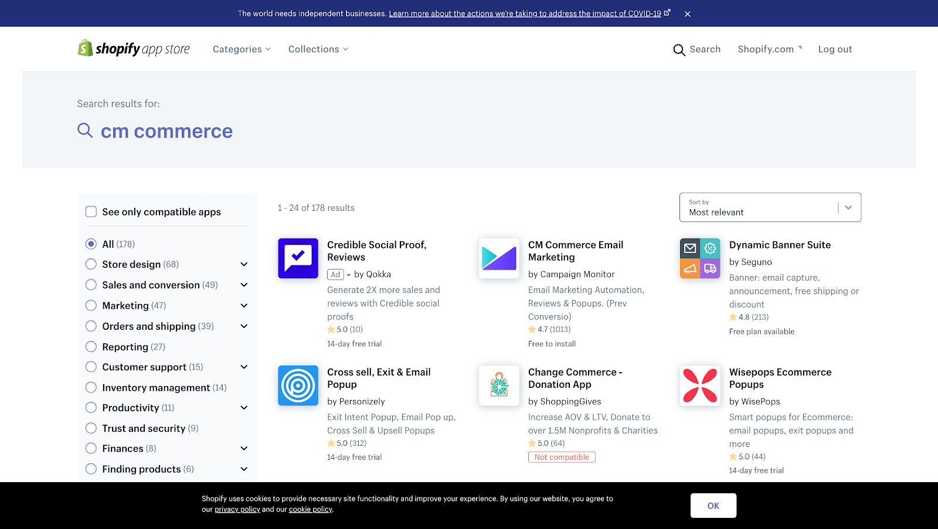Screen dimensions: 938x529
Task: Open CM Commerce Email Marketing title
Action: tap(576, 251)
